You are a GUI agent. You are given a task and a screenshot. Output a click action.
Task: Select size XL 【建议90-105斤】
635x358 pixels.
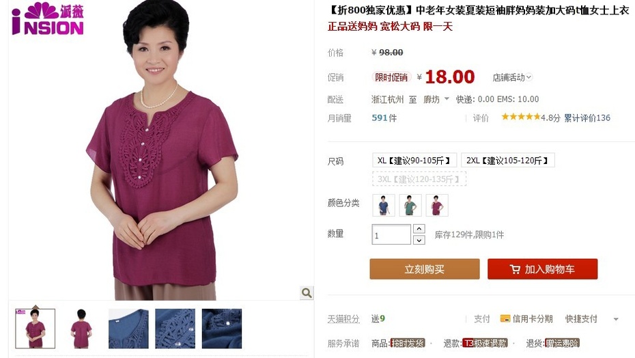click(414, 160)
